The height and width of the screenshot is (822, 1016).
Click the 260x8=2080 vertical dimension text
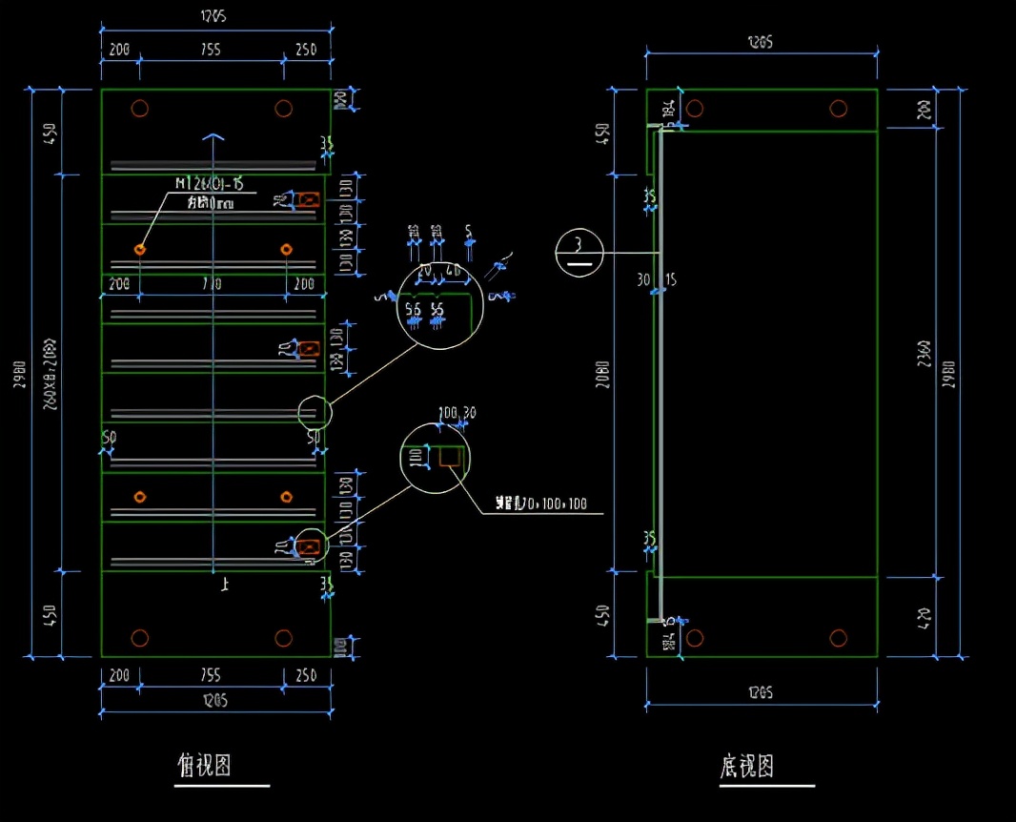[x=50, y=374]
